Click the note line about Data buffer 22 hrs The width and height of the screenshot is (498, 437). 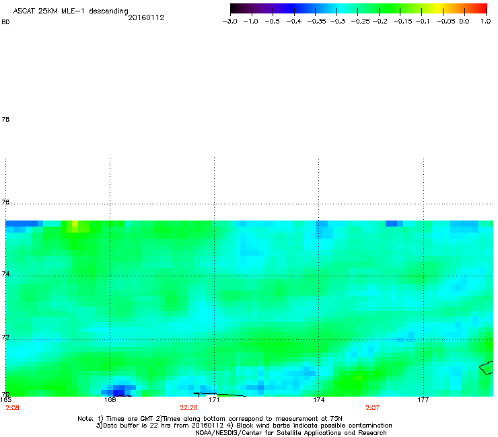pyautogui.click(x=244, y=426)
